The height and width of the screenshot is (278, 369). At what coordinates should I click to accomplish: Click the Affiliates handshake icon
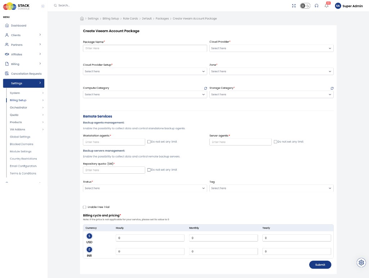pos(7,54)
